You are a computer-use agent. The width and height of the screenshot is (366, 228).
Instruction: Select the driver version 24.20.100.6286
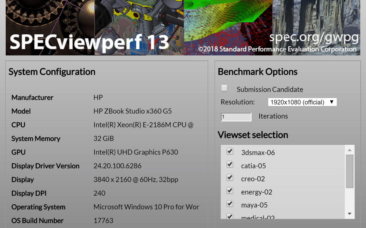click(x=118, y=166)
